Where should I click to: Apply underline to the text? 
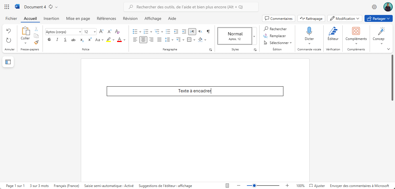click(x=65, y=39)
